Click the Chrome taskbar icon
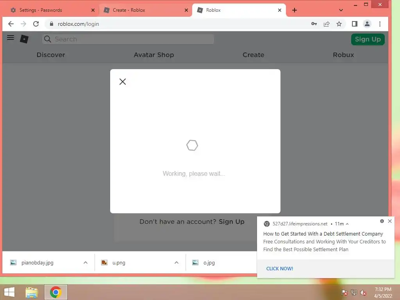This screenshot has height=300, width=400. point(55,292)
